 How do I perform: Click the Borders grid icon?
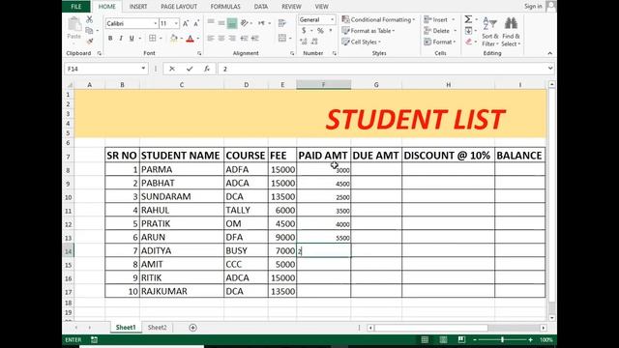pos(153,39)
